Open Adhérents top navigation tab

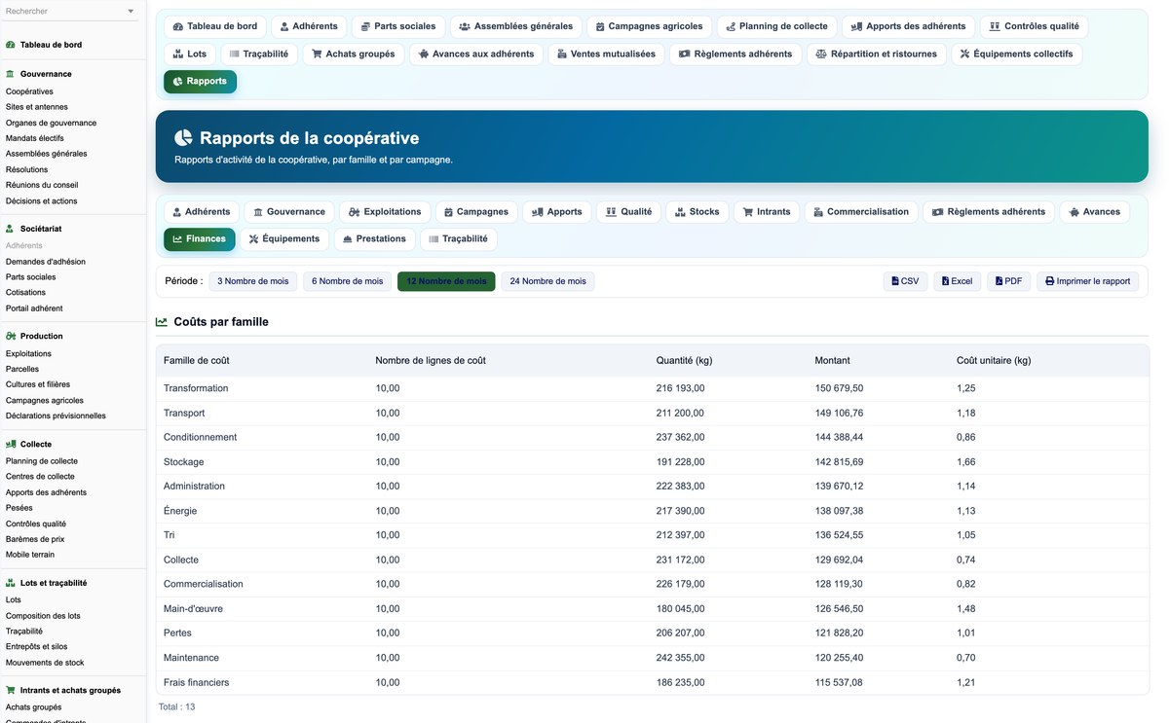[x=309, y=26]
